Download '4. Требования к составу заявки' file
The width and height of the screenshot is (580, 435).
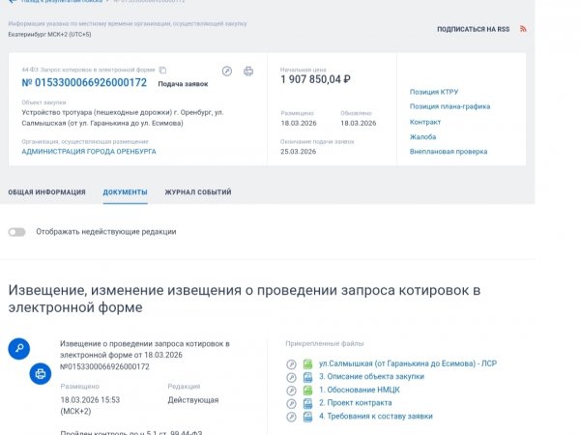375,416
